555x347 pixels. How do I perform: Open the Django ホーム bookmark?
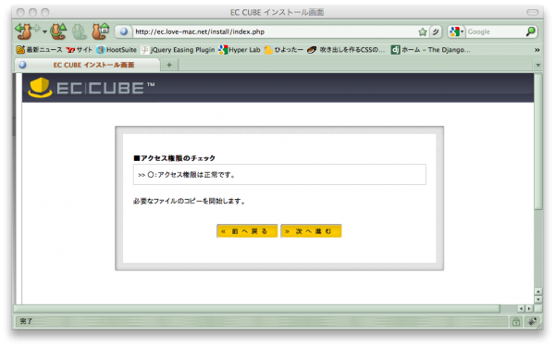[x=431, y=50]
